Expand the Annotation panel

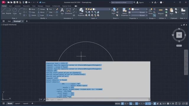[x=68, y=18]
